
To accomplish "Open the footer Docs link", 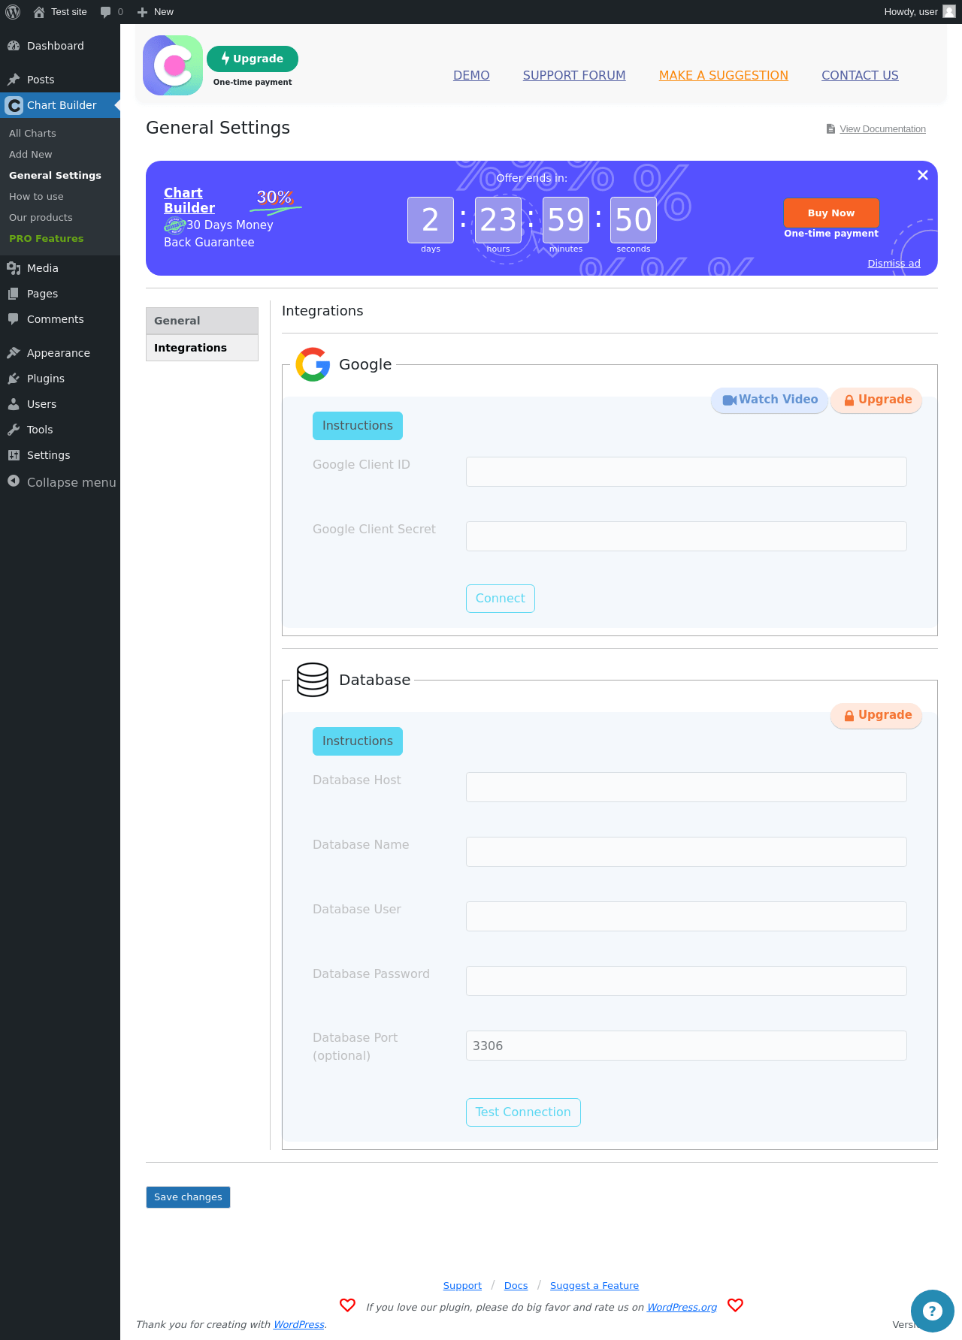I will tap(516, 1285).
